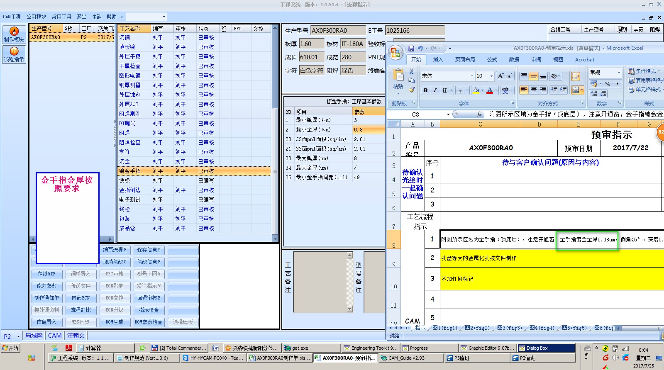Open the 开始 Start button
Viewport: 664px width, 370px height.
[x=10, y=348]
